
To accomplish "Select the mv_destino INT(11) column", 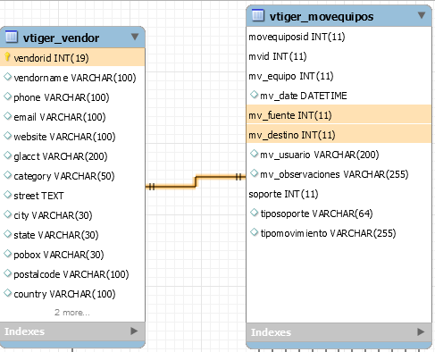I will point(339,135).
